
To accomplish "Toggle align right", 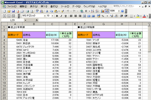I will [80, 16].
